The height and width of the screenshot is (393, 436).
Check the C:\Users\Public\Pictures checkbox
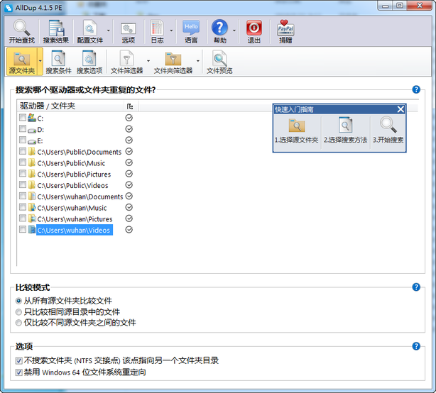(23, 173)
